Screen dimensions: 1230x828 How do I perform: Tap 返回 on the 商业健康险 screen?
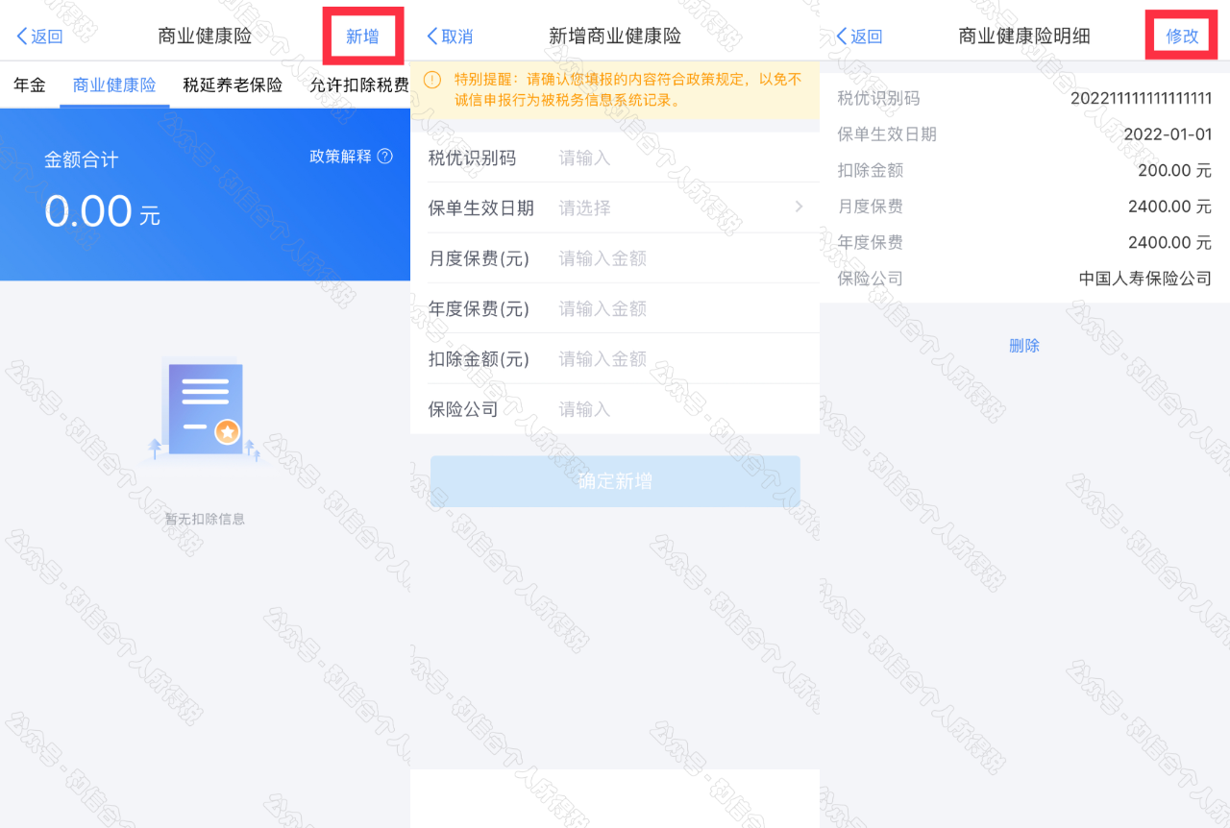pos(39,37)
